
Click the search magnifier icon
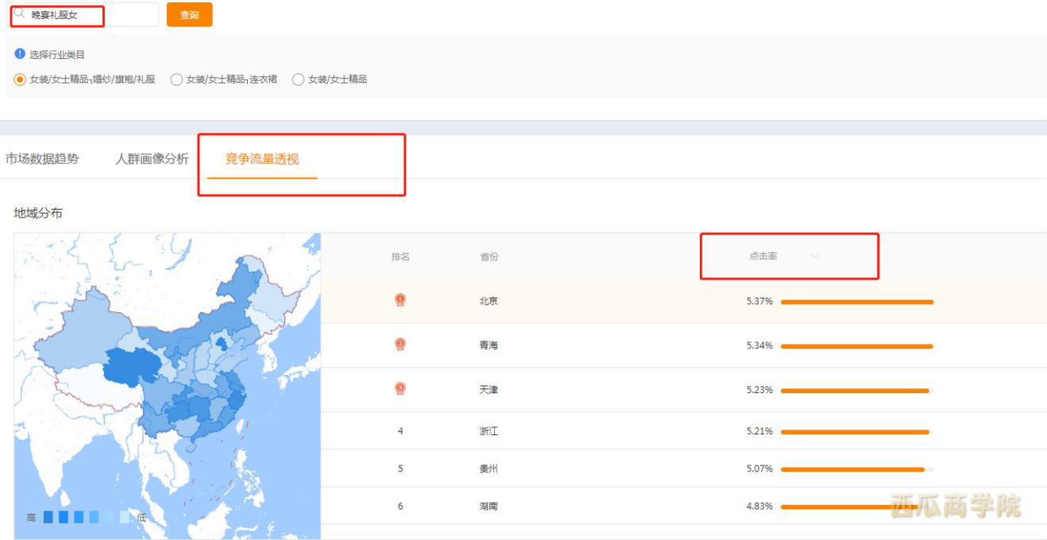pyautogui.click(x=20, y=13)
